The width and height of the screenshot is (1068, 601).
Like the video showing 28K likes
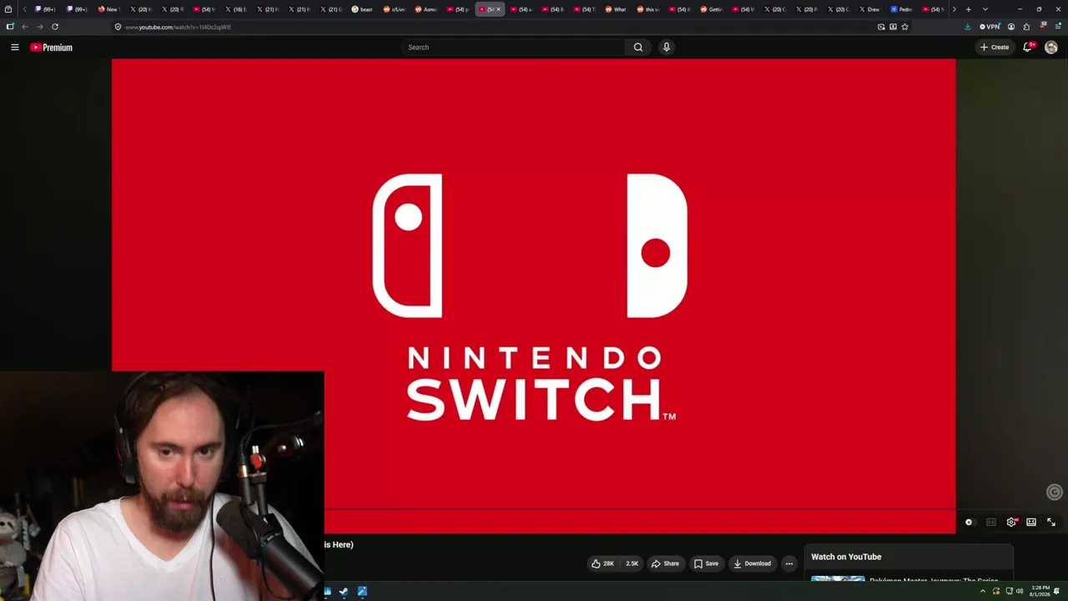(x=603, y=563)
